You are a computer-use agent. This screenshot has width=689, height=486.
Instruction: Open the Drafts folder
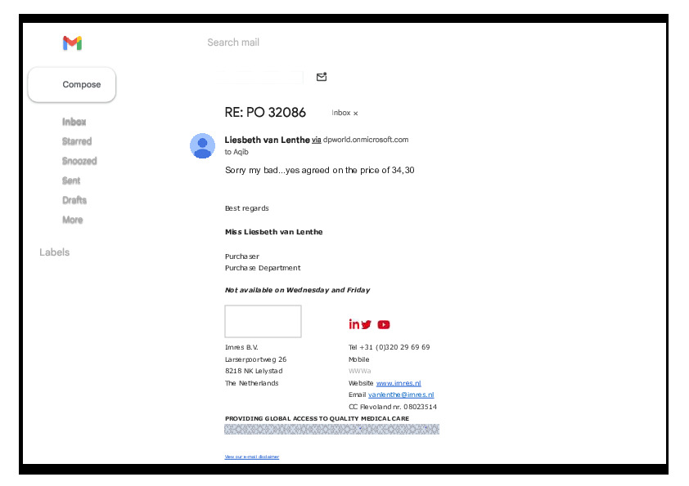[x=74, y=200]
